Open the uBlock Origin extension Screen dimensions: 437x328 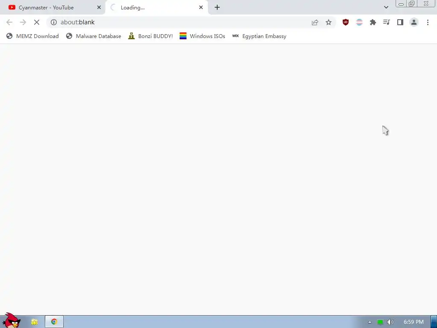click(x=346, y=22)
